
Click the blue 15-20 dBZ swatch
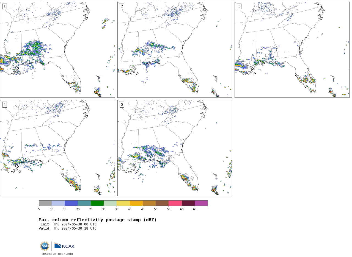click(71, 203)
